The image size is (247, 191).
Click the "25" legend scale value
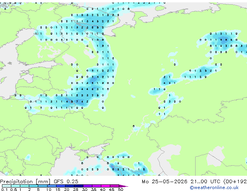(x=76, y=189)
